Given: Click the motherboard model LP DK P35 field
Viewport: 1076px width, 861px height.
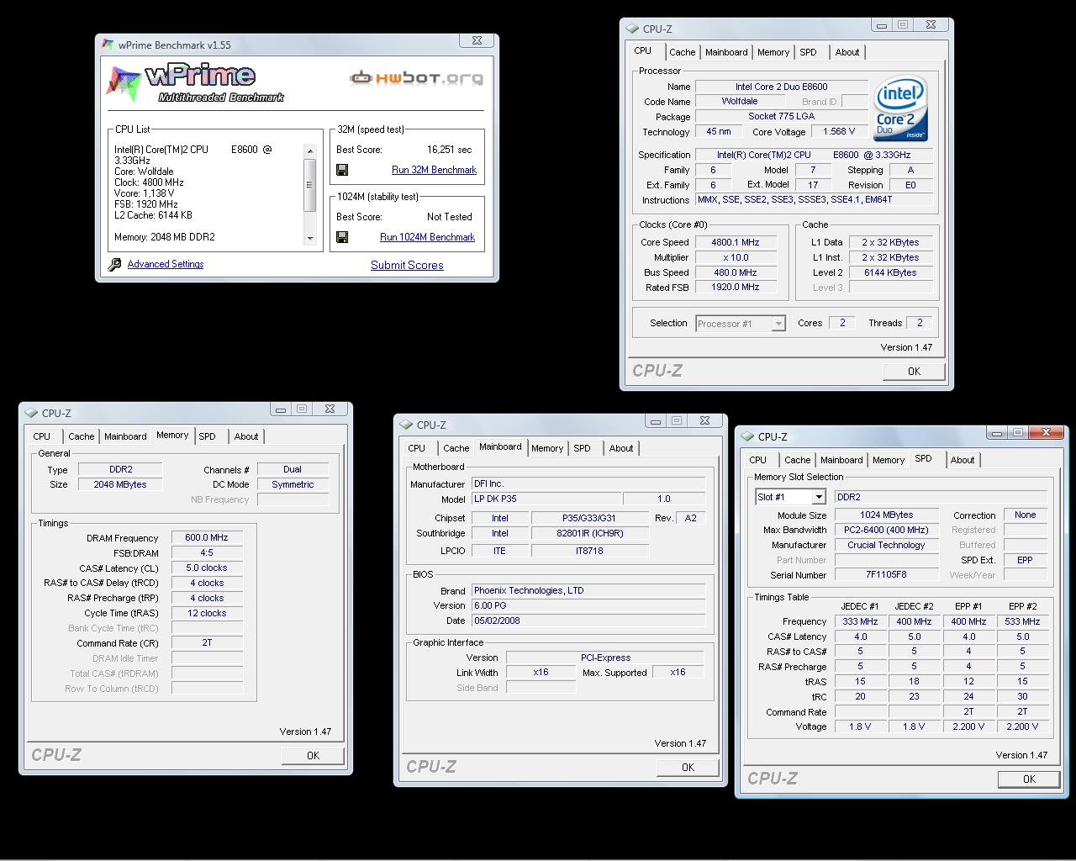Looking at the screenshot, I should [546, 499].
